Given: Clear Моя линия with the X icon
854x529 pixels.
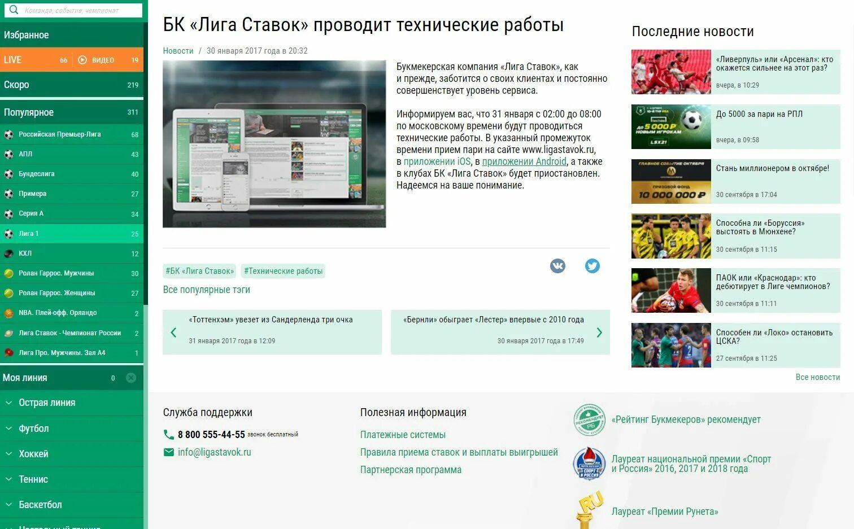Looking at the screenshot, I should click(x=130, y=378).
